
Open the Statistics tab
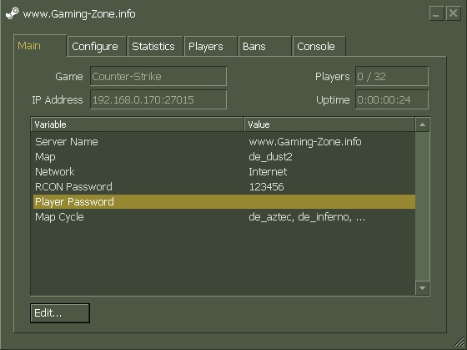pos(155,46)
